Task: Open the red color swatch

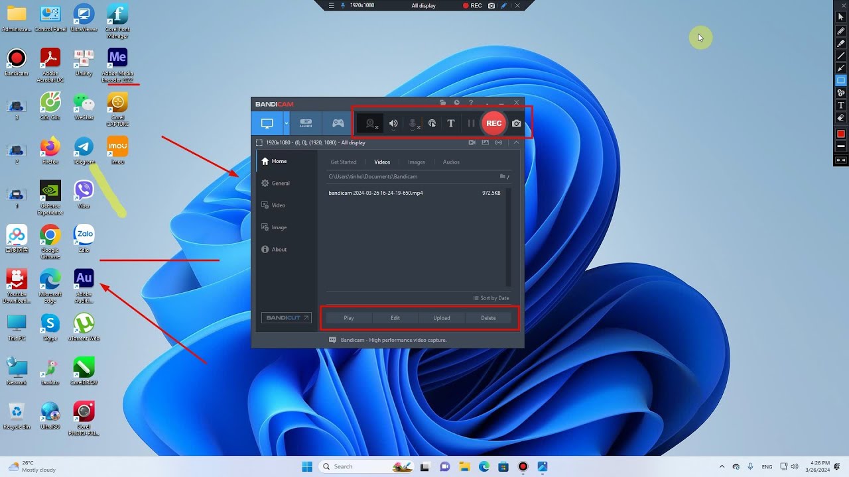Action: (841, 134)
